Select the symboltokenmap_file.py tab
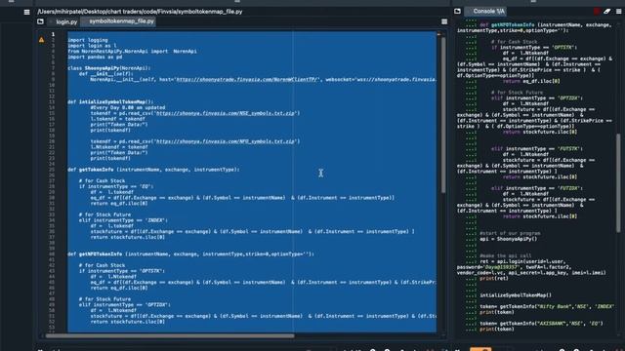 [121, 21]
